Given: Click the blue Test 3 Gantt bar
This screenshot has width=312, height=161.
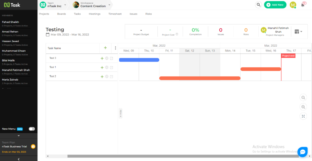Looking at the screenshot, I should (139, 60).
